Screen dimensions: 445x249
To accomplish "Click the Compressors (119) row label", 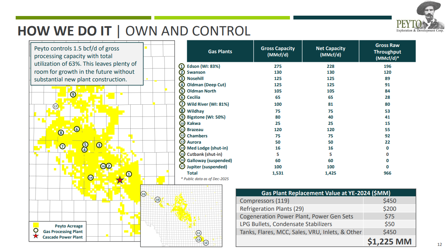I will pos(264,201).
